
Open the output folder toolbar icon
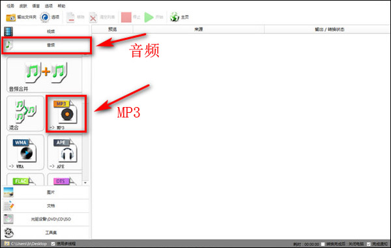tap(10, 18)
